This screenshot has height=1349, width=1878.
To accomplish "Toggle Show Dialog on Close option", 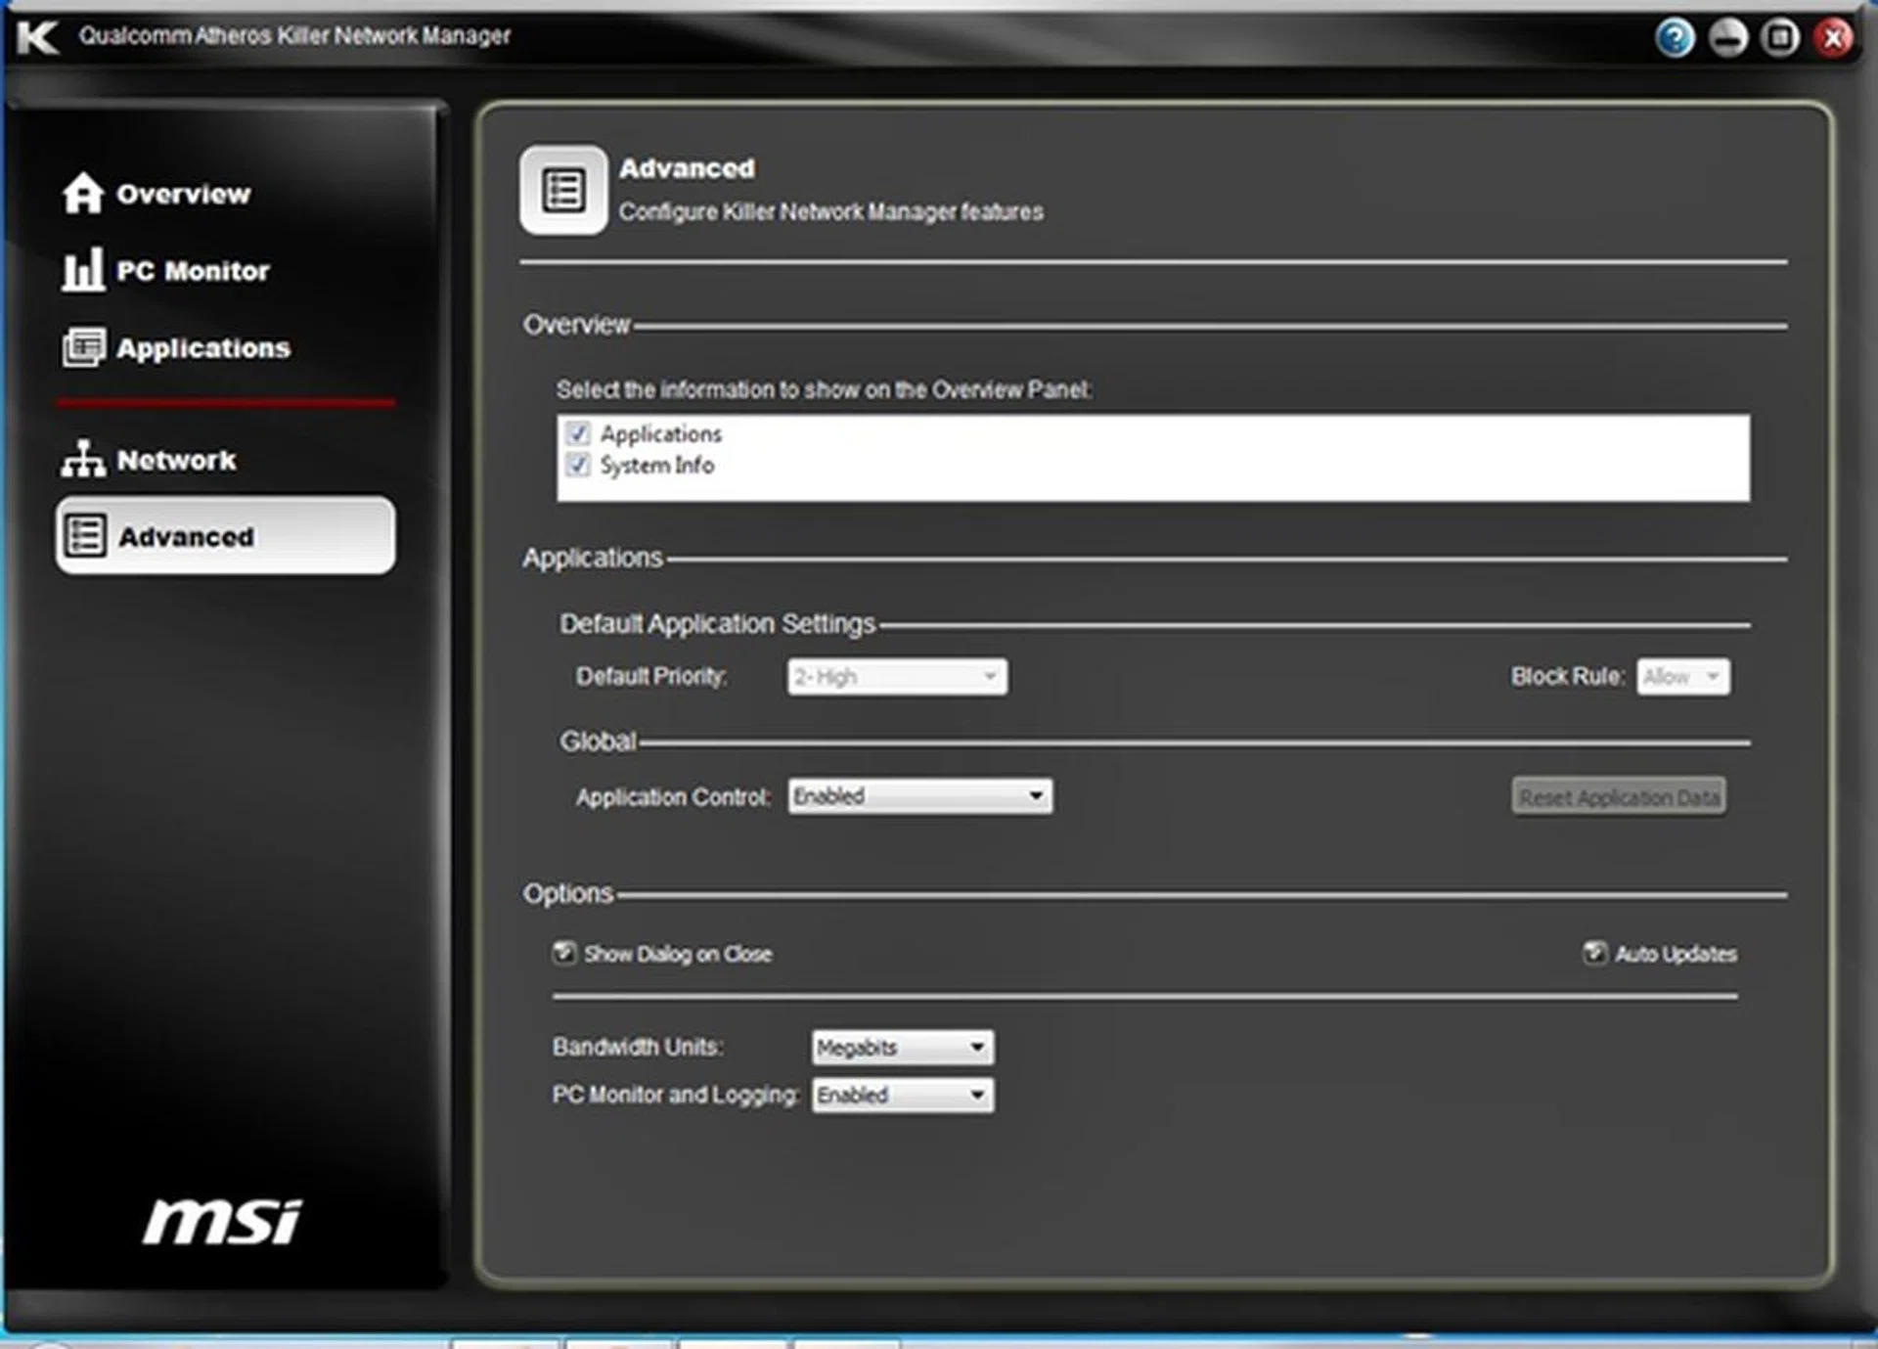I will pyautogui.click(x=564, y=952).
